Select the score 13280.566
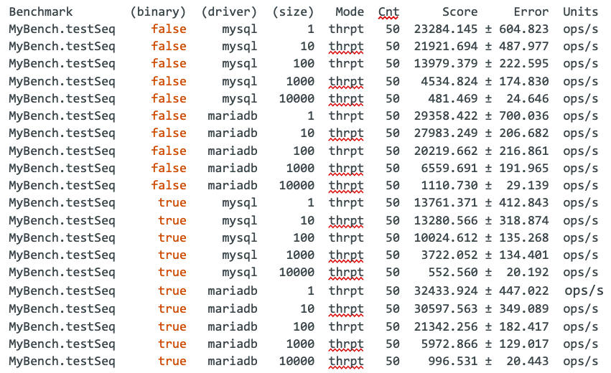 pyautogui.click(x=446, y=220)
